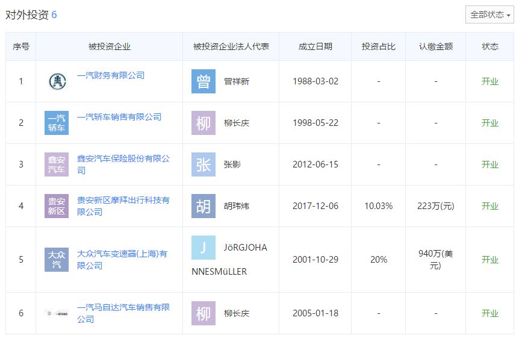
Task: Click the date 1988-03-02
Action: tap(315, 81)
